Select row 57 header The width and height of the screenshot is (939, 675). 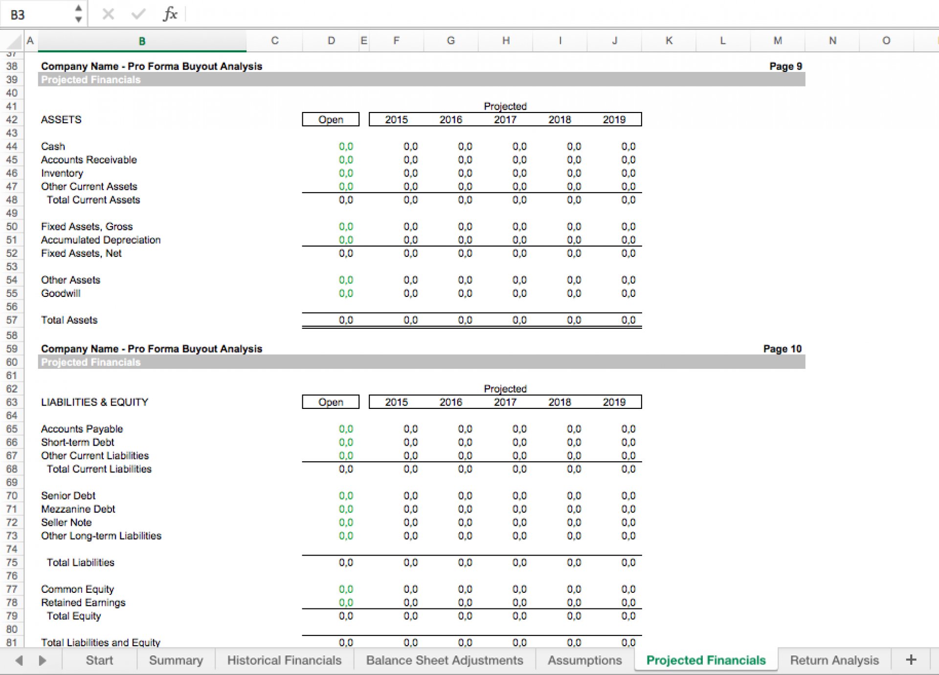coord(12,320)
